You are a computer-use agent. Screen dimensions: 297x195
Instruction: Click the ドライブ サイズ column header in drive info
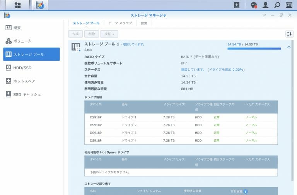[x=174, y=104]
